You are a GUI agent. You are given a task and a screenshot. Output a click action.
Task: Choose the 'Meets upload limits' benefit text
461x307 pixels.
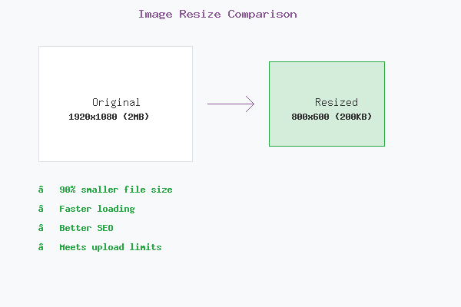[110, 247]
